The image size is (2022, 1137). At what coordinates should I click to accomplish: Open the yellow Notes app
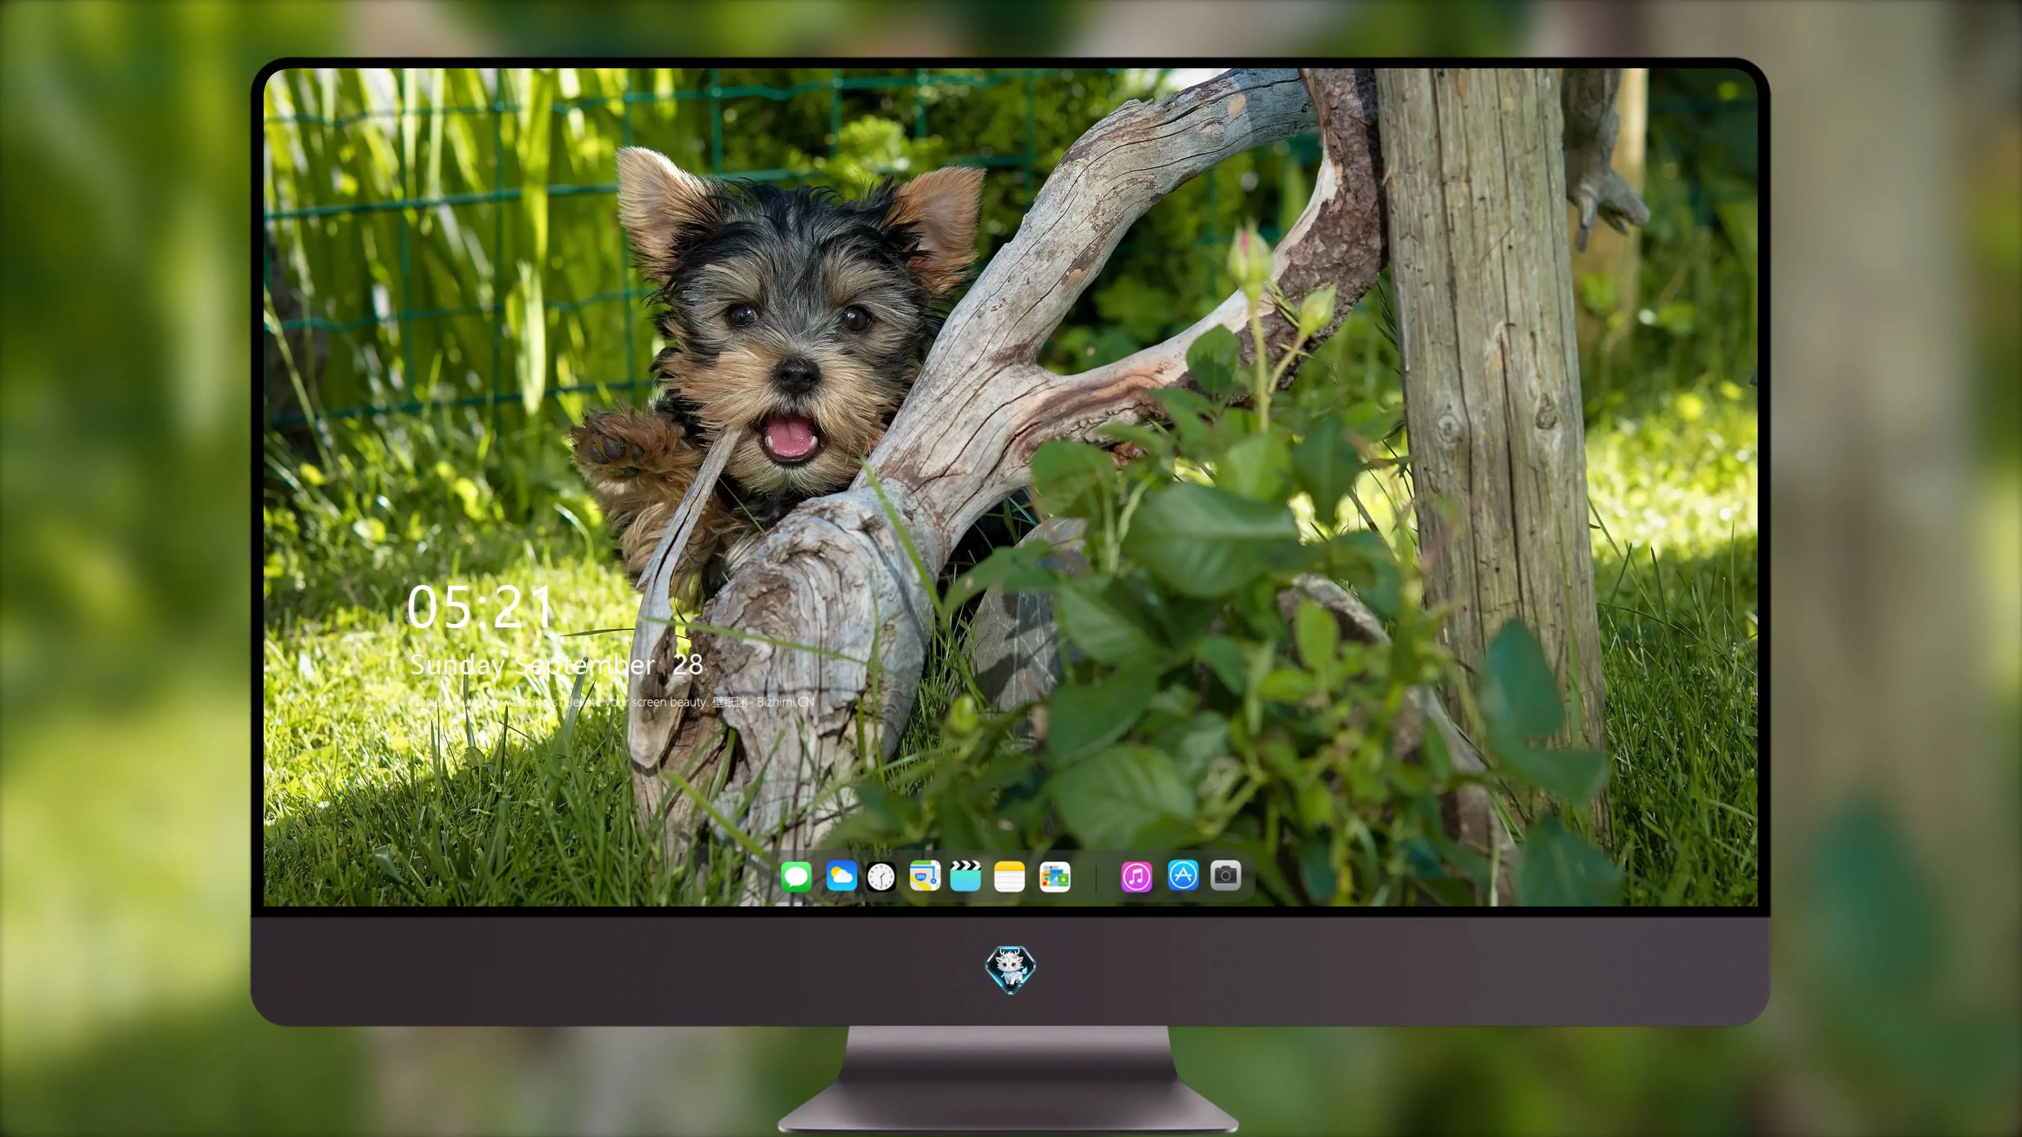coord(1009,876)
